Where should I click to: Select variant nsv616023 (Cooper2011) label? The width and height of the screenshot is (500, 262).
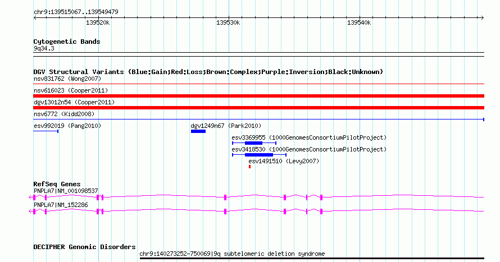click(x=71, y=90)
